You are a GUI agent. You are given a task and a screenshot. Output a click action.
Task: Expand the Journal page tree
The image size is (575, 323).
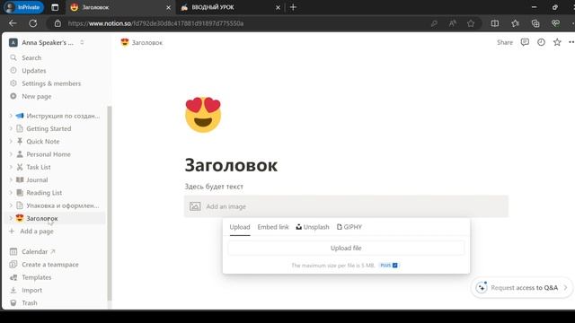coord(11,179)
